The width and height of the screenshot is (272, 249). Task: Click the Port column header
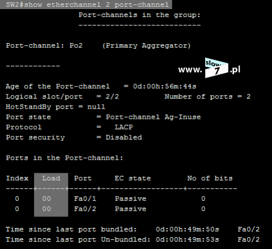(x=83, y=178)
